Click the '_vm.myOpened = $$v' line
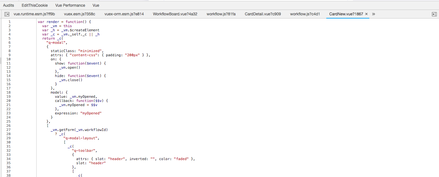This screenshot has height=177, width=439. tap(78, 105)
